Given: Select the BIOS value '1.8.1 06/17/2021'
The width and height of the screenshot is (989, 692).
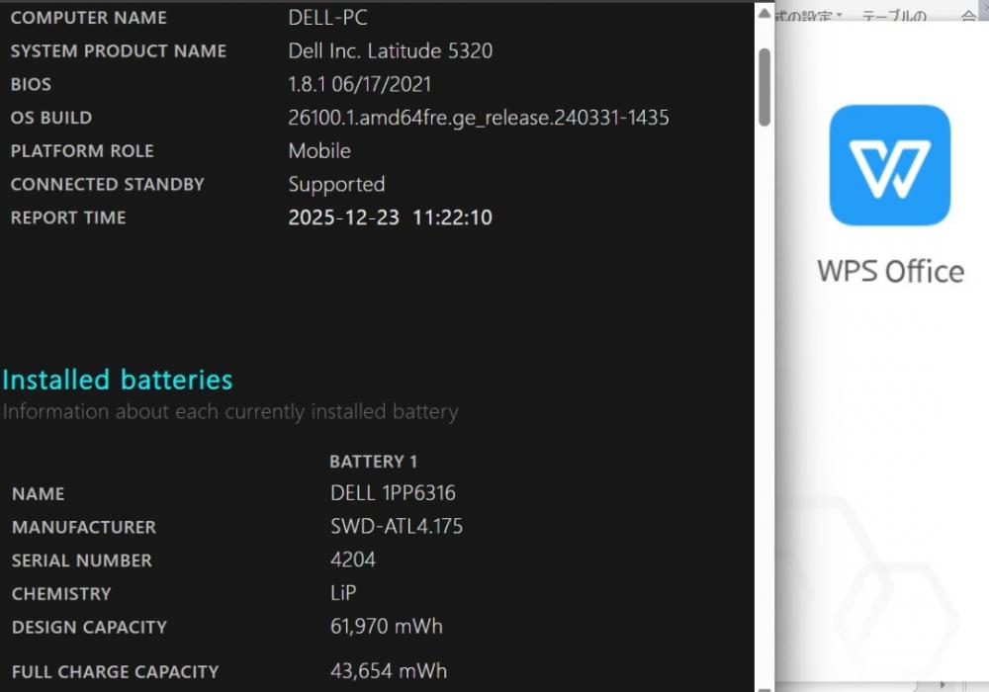Looking at the screenshot, I should tap(360, 84).
